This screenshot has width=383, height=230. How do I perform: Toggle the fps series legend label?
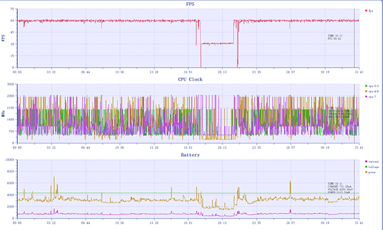371,11
